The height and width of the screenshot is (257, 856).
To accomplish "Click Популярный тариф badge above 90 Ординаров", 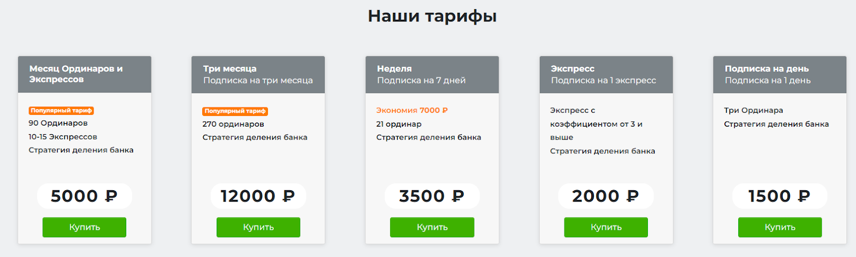I will click(x=61, y=111).
